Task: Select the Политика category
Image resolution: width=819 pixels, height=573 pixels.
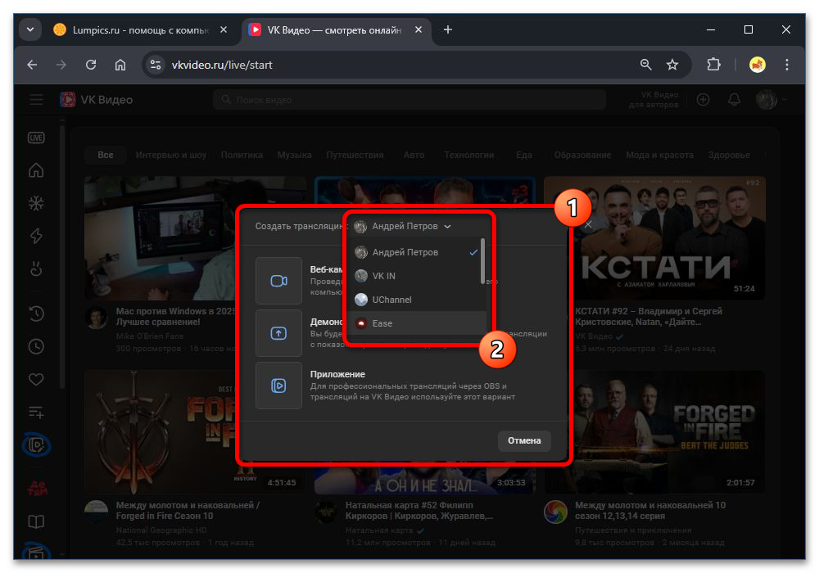Action: click(242, 155)
